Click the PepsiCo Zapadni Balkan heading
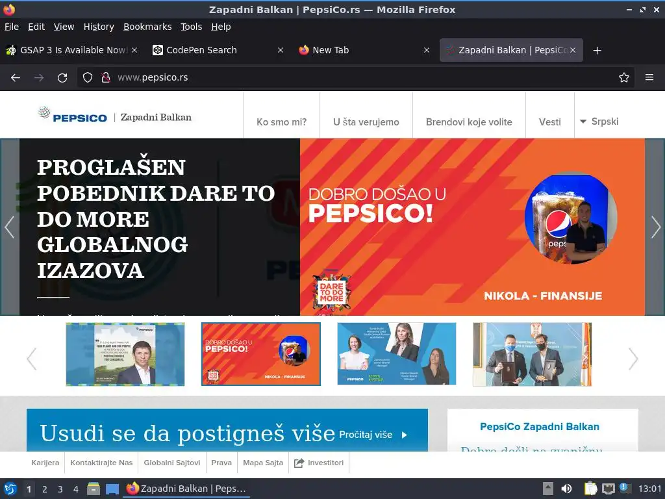Image resolution: width=665 pixels, height=499 pixels. 540,427
